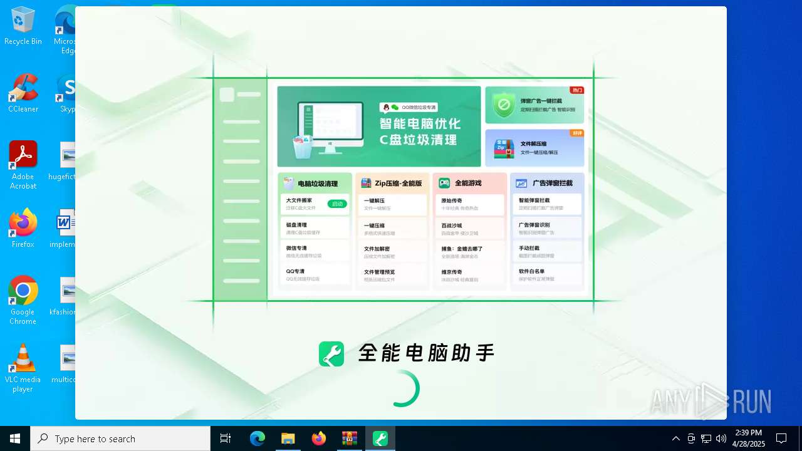Focus the Type here to search box
The height and width of the screenshot is (451, 802).
click(120, 438)
